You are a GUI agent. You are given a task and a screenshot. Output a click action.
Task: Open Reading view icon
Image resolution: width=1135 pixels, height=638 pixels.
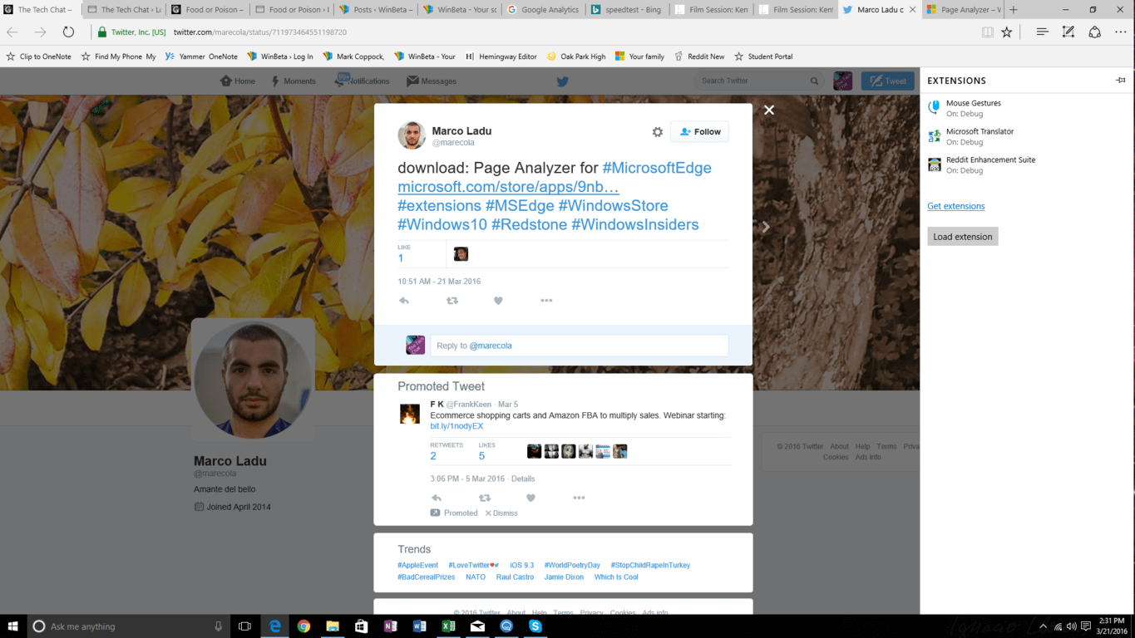[987, 32]
